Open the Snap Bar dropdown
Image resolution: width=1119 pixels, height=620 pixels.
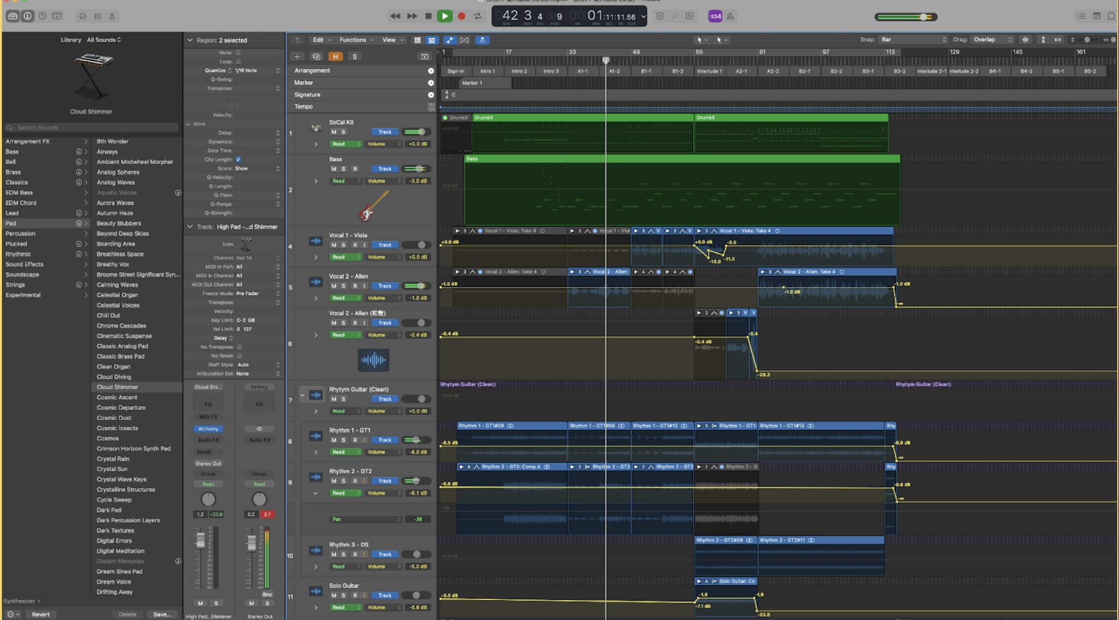(912, 39)
